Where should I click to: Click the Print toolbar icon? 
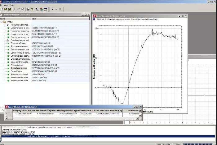[28, 9]
